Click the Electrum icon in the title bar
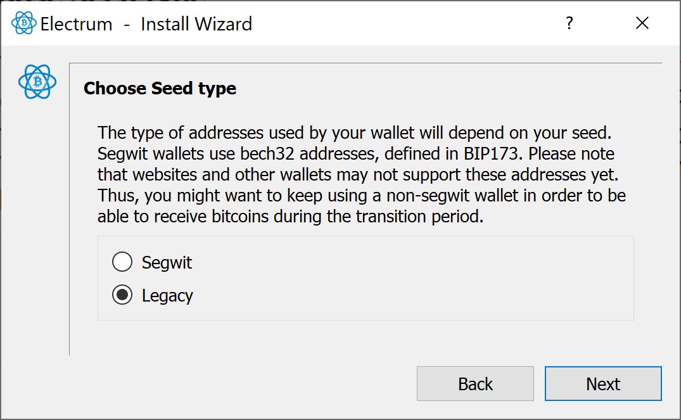 24,23
